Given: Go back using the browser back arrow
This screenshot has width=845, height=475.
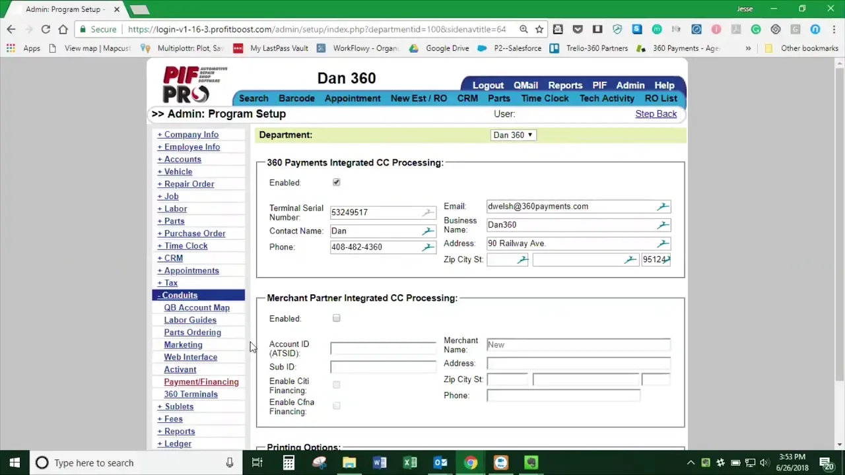Looking at the screenshot, I should pos(11,29).
